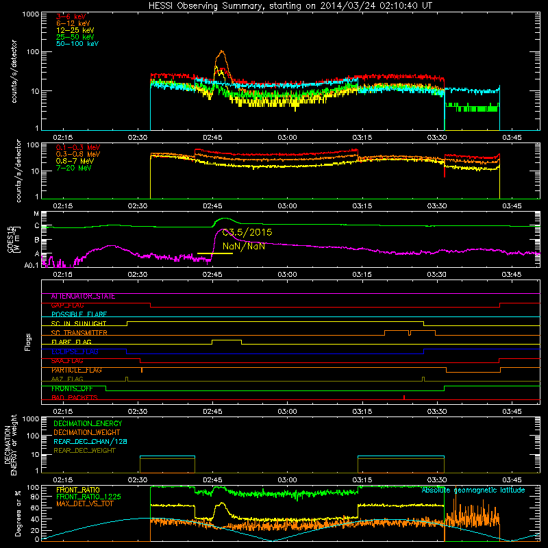The image size is (548, 548).
Task: Click the HESSI Observing Summary plot title
Action: click(x=290, y=5)
